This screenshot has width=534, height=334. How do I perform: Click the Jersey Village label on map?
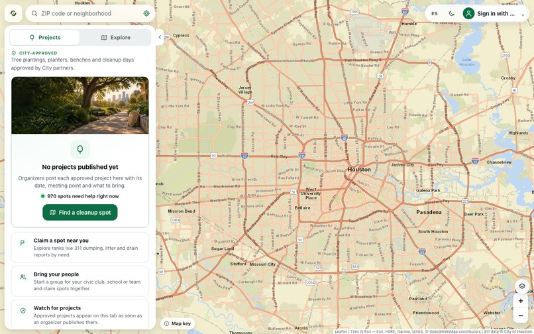coord(245,89)
